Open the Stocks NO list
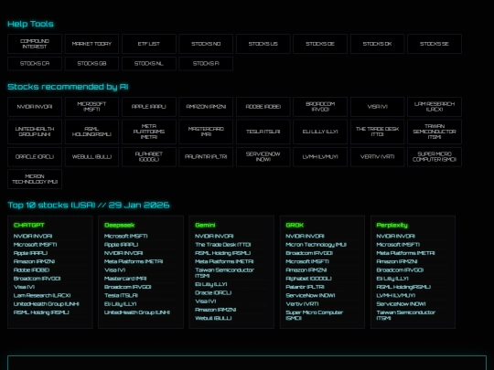The height and width of the screenshot is (370, 494). (206, 44)
